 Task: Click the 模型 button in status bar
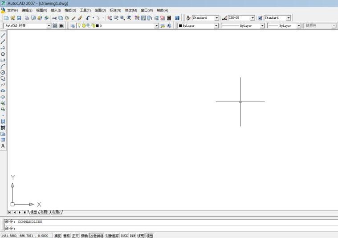point(150,236)
